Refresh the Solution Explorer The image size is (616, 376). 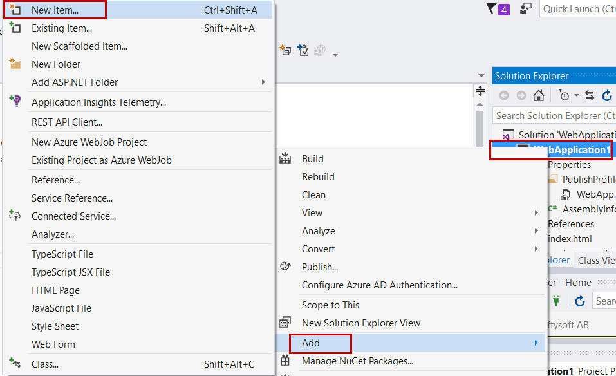click(x=607, y=95)
